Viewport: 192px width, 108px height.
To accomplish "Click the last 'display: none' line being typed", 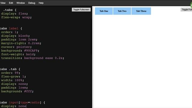I will 13,106.
